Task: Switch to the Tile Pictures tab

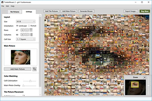Action: click(x=15, y=12)
